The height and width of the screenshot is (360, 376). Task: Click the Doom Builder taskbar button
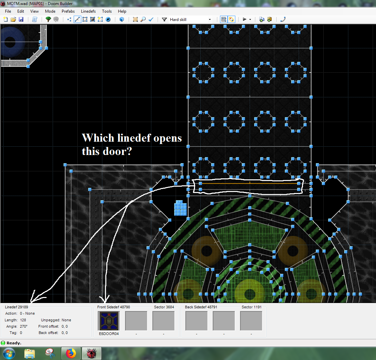(92, 354)
